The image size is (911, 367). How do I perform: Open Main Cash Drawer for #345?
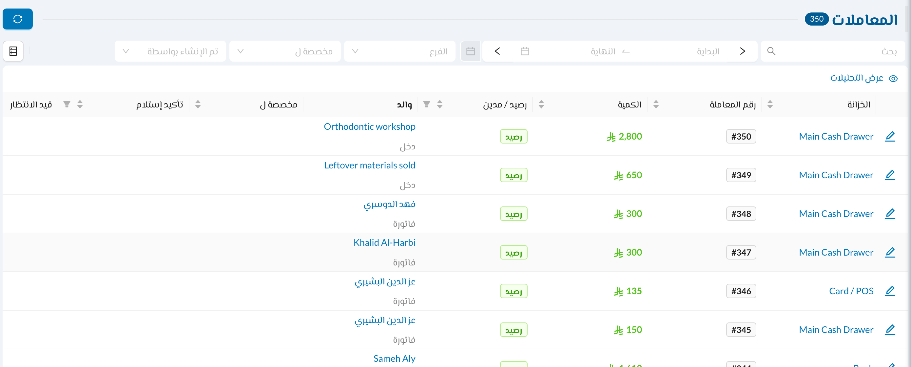(x=836, y=330)
